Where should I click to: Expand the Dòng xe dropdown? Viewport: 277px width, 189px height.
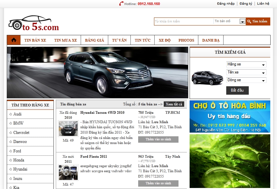point(246,80)
